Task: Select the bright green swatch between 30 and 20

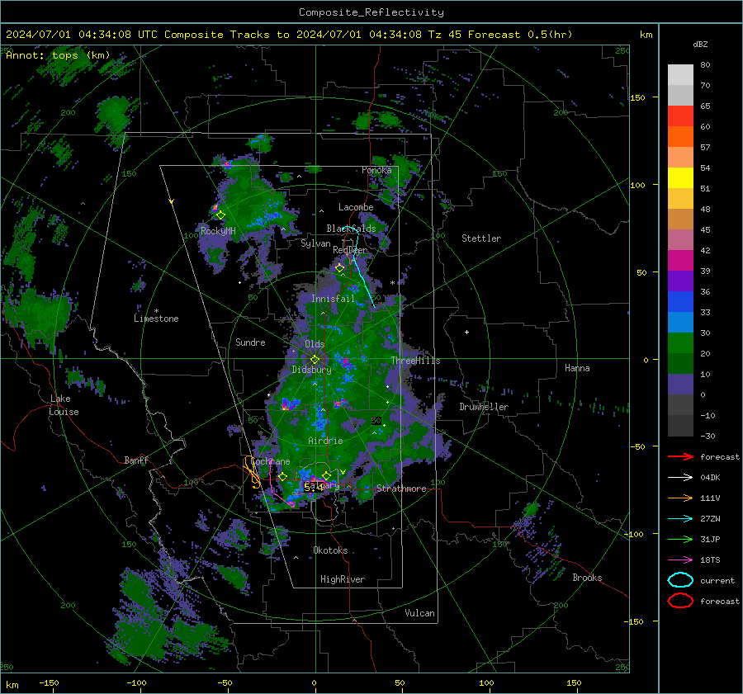Action: pyautogui.click(x=680, y=343)
